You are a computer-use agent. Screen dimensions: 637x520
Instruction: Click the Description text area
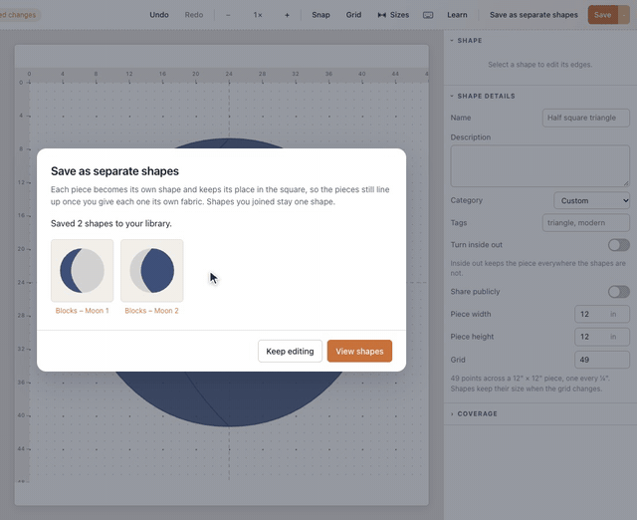point(539,166)
